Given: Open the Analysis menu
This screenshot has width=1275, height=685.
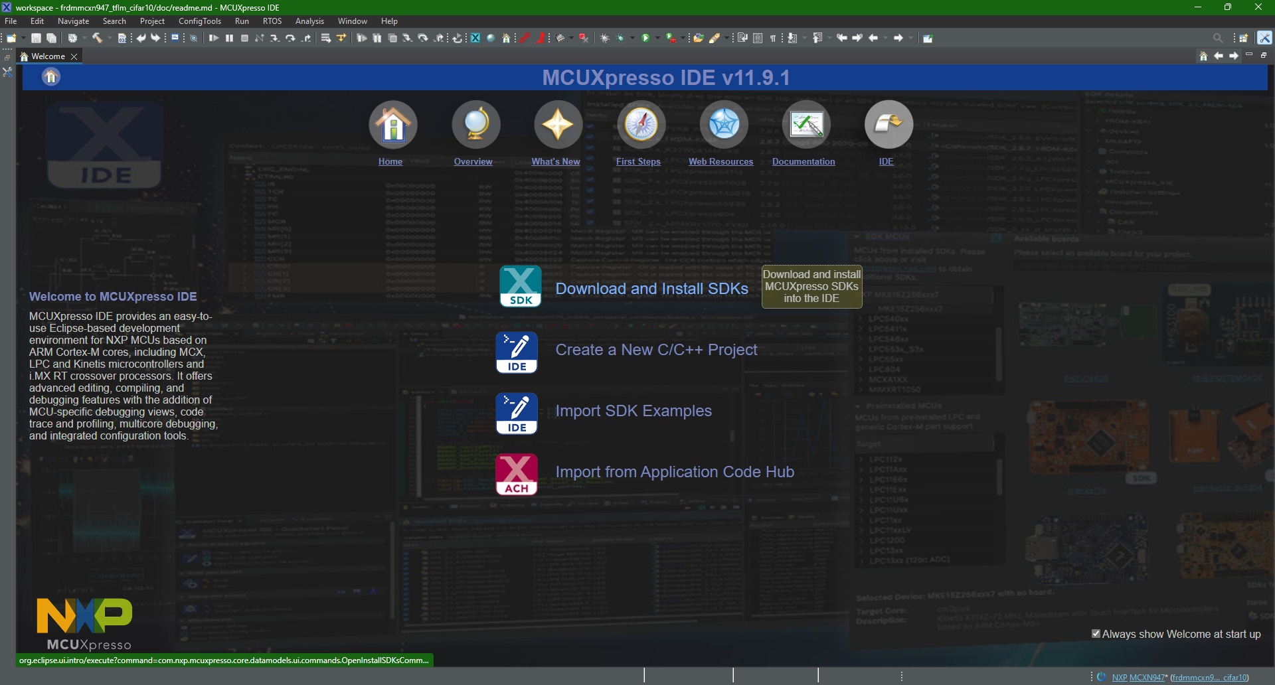Looking at the screenshot, I should point(309,21).
